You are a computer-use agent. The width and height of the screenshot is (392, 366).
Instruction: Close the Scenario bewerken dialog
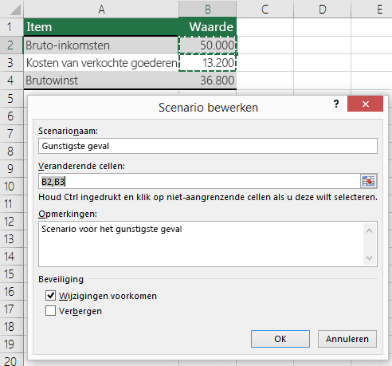365,104
